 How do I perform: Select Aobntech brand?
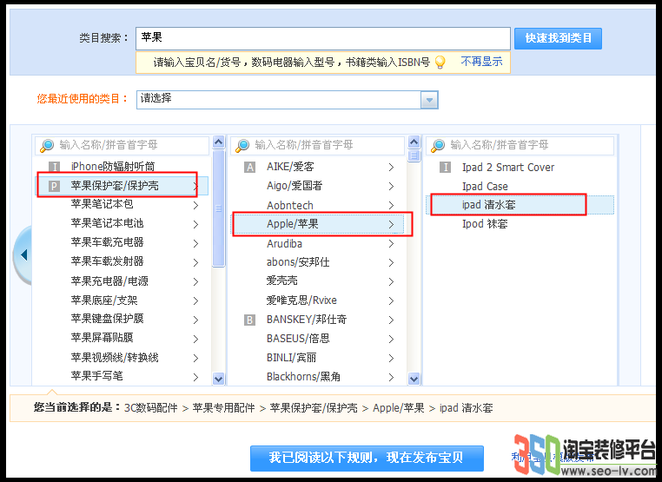(x=290, y=206)
